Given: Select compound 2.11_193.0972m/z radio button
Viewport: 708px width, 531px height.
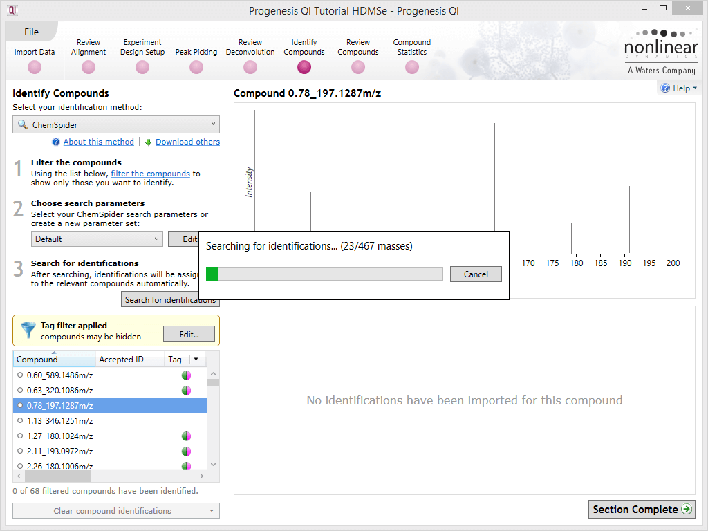Looking at the screenshot, I should [x=20, y=451].
